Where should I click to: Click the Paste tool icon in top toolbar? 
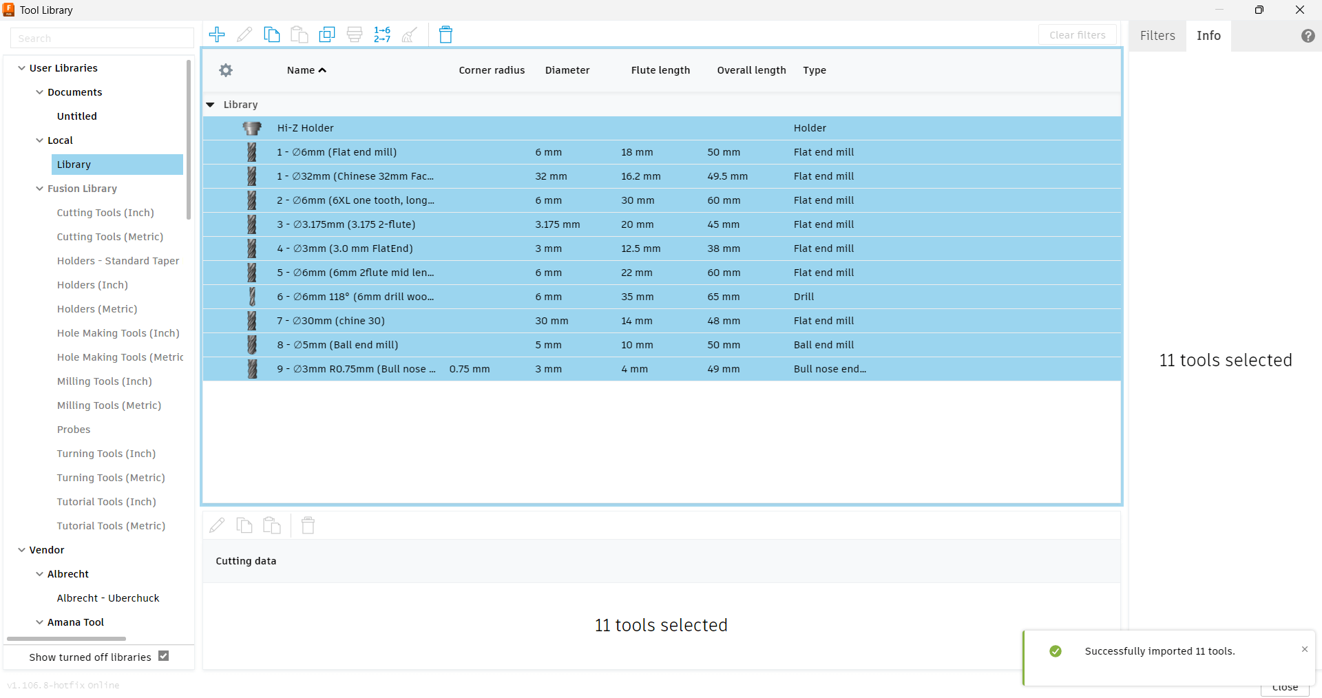click(x=300, y=34)
